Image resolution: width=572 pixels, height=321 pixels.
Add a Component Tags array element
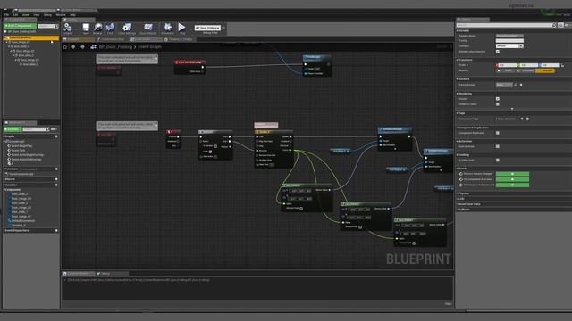point(522,119)
